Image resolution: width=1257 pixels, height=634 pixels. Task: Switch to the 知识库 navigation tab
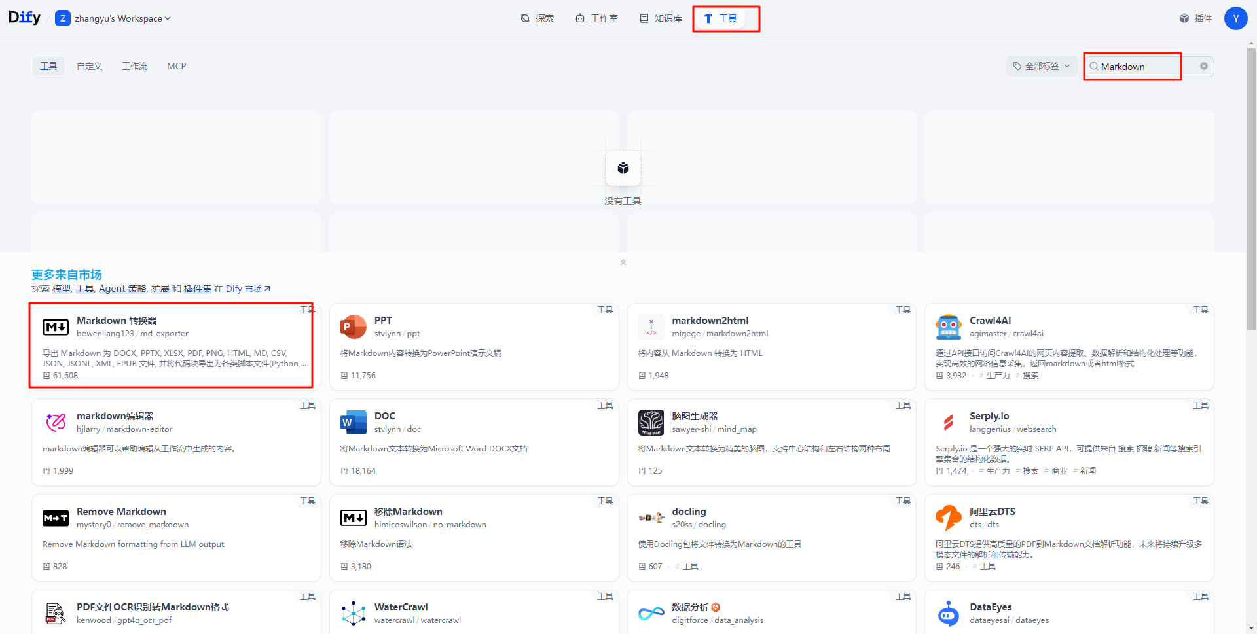pos(661,18)
